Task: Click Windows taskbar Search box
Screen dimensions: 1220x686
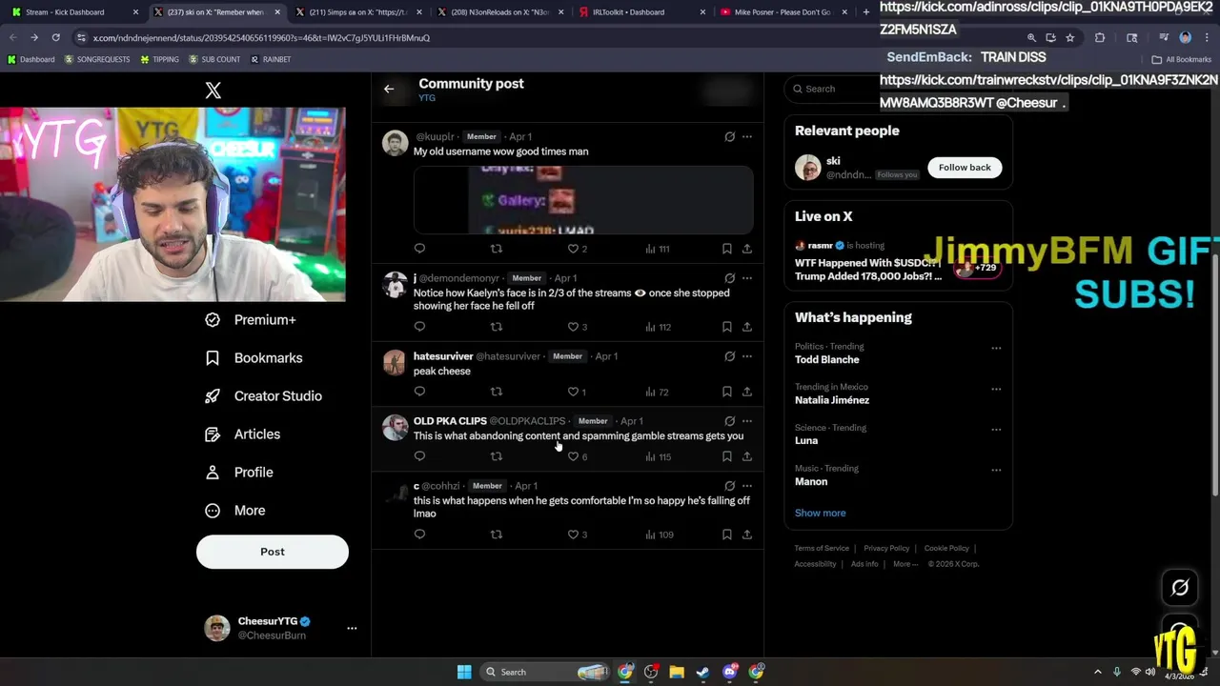Action: coord(543,672)
